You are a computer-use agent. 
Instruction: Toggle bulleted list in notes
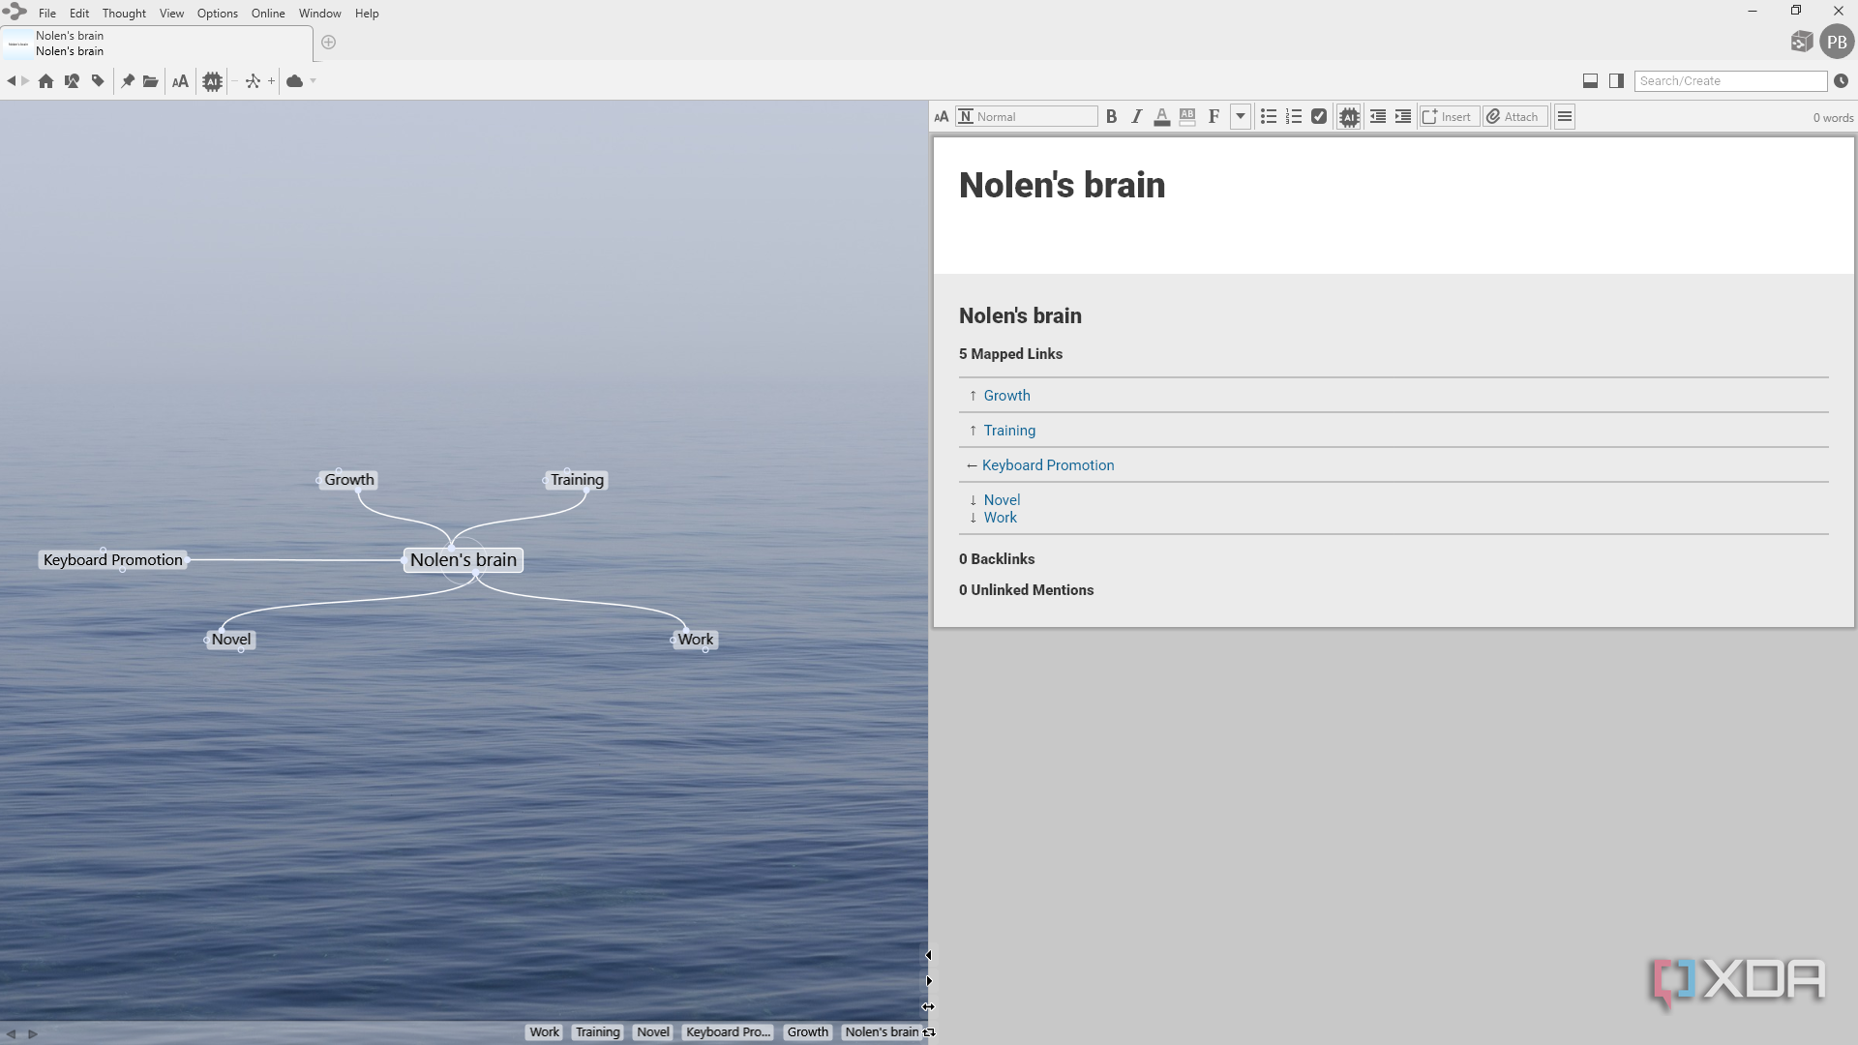[1269, 117]
